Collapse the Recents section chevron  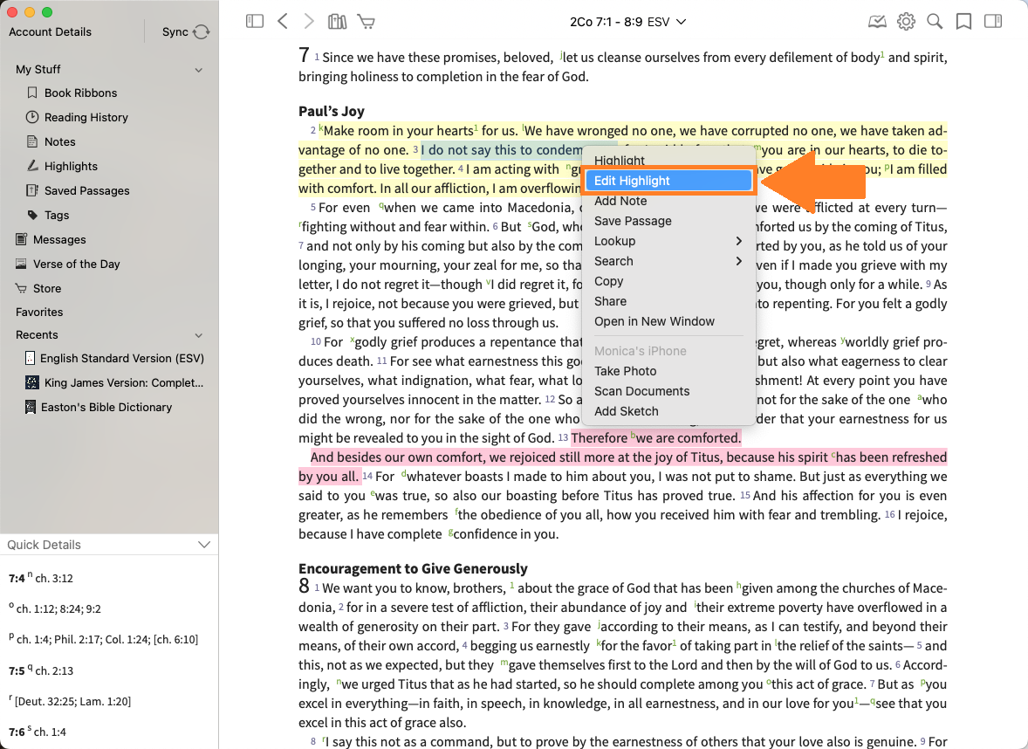click(x=199, y=335)
